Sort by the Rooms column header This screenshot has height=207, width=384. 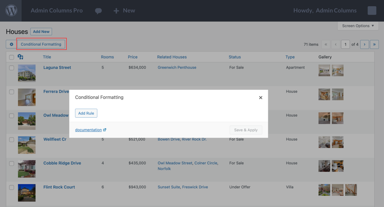click(107, 57)
